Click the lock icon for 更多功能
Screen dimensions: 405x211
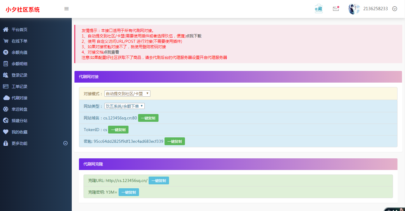coord(5,143)
